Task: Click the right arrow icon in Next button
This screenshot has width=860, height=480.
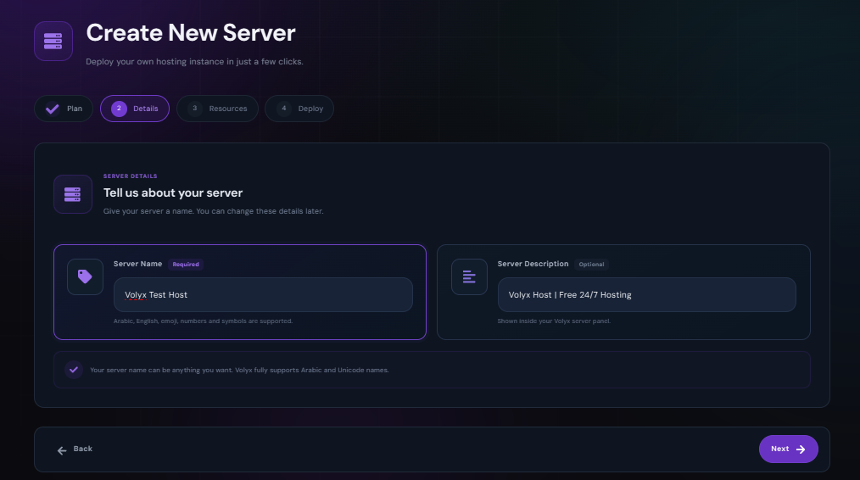Action: 801,449
